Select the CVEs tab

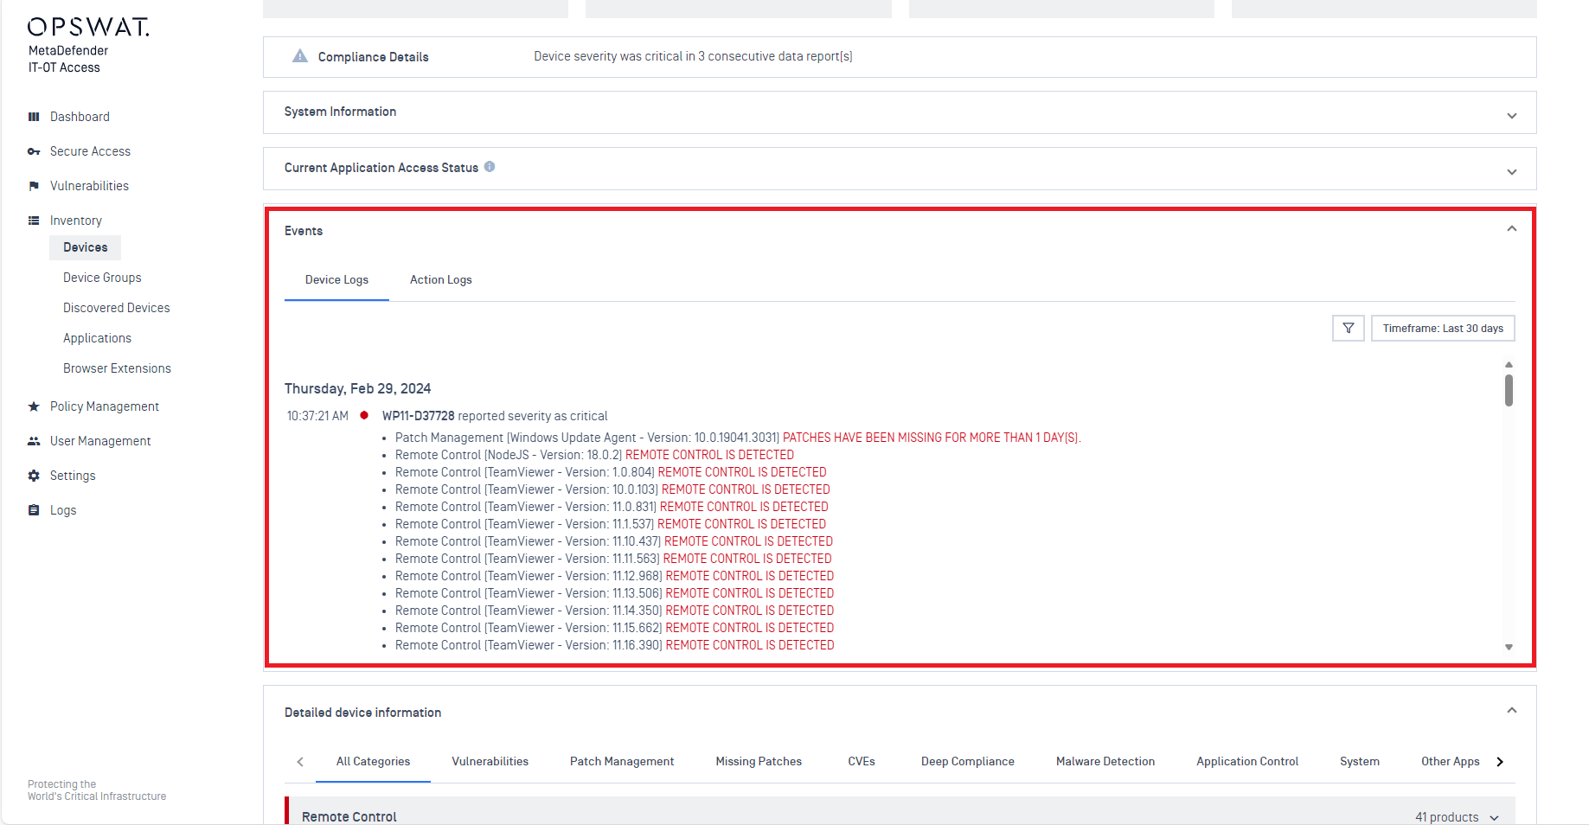[x=862, y=762]
